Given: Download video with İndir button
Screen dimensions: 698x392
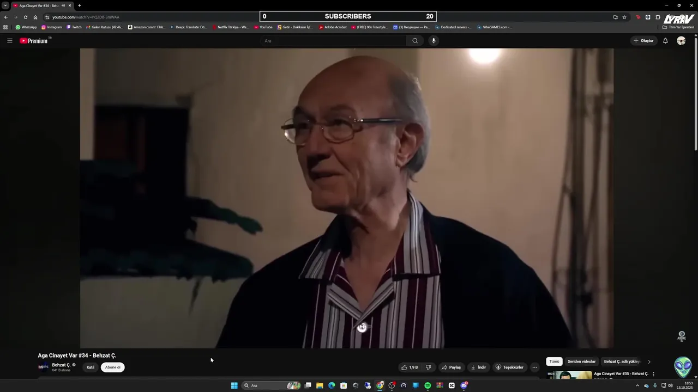Looking at the screenshot, I should click(x=478, y=367).
